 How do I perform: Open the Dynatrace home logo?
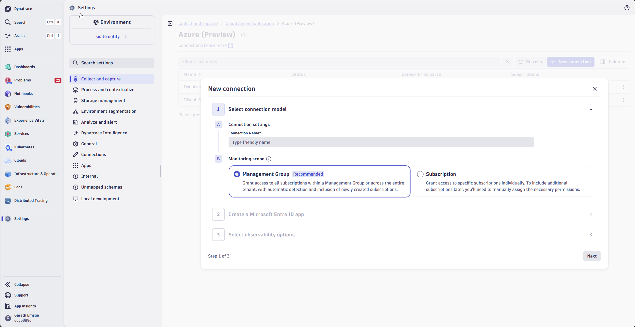coord(18,9)
